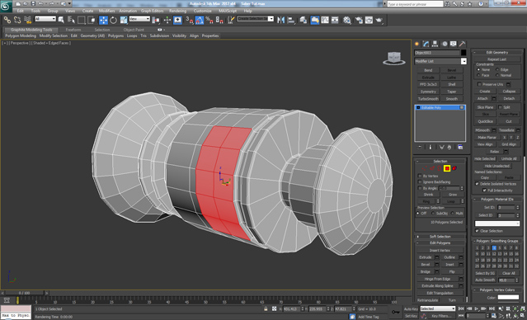This screenshot has height=320, width=527.
Task: Open the Display command panel tab
Action: [x=454, y=44]
